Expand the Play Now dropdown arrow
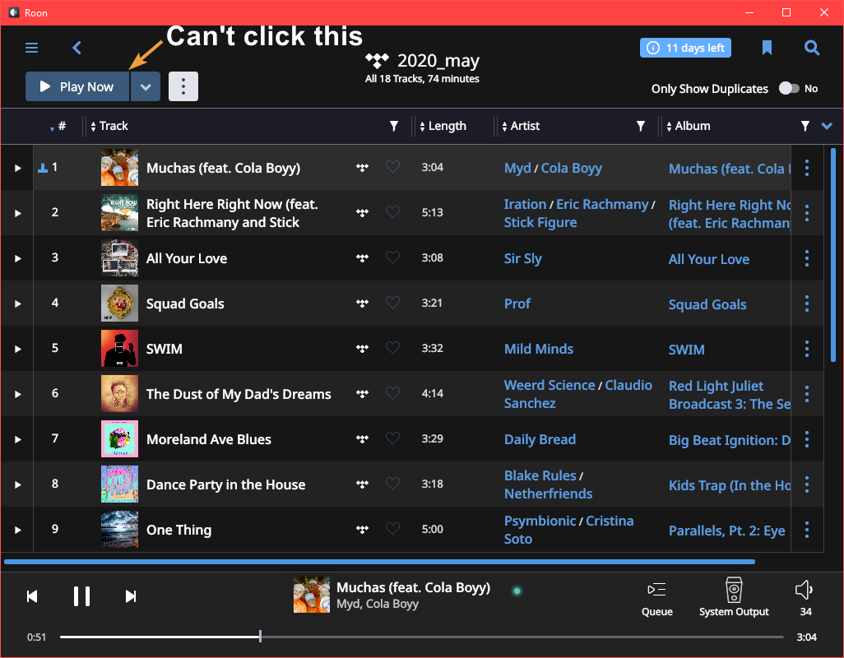The image size is (844, 658). [x=146, y=86]
